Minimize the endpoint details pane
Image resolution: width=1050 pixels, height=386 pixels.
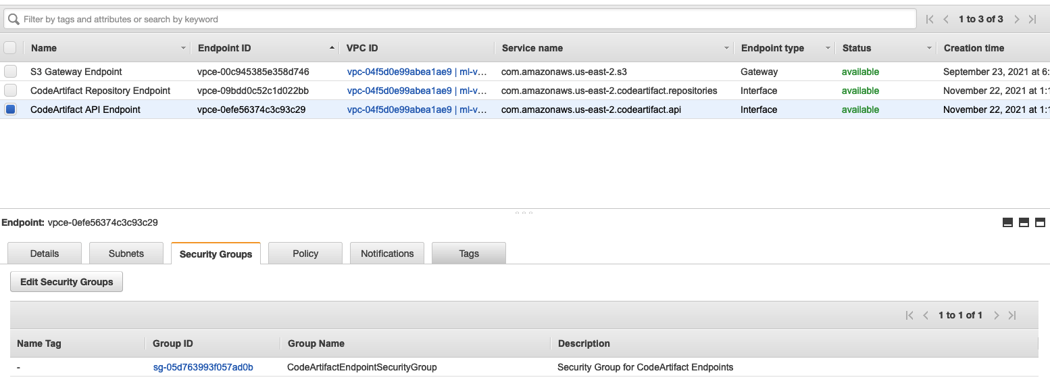point(1007,222)
